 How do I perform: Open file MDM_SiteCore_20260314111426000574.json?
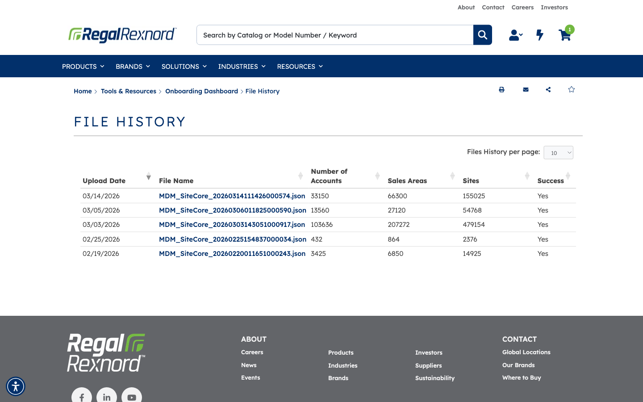tap(232, 196)
